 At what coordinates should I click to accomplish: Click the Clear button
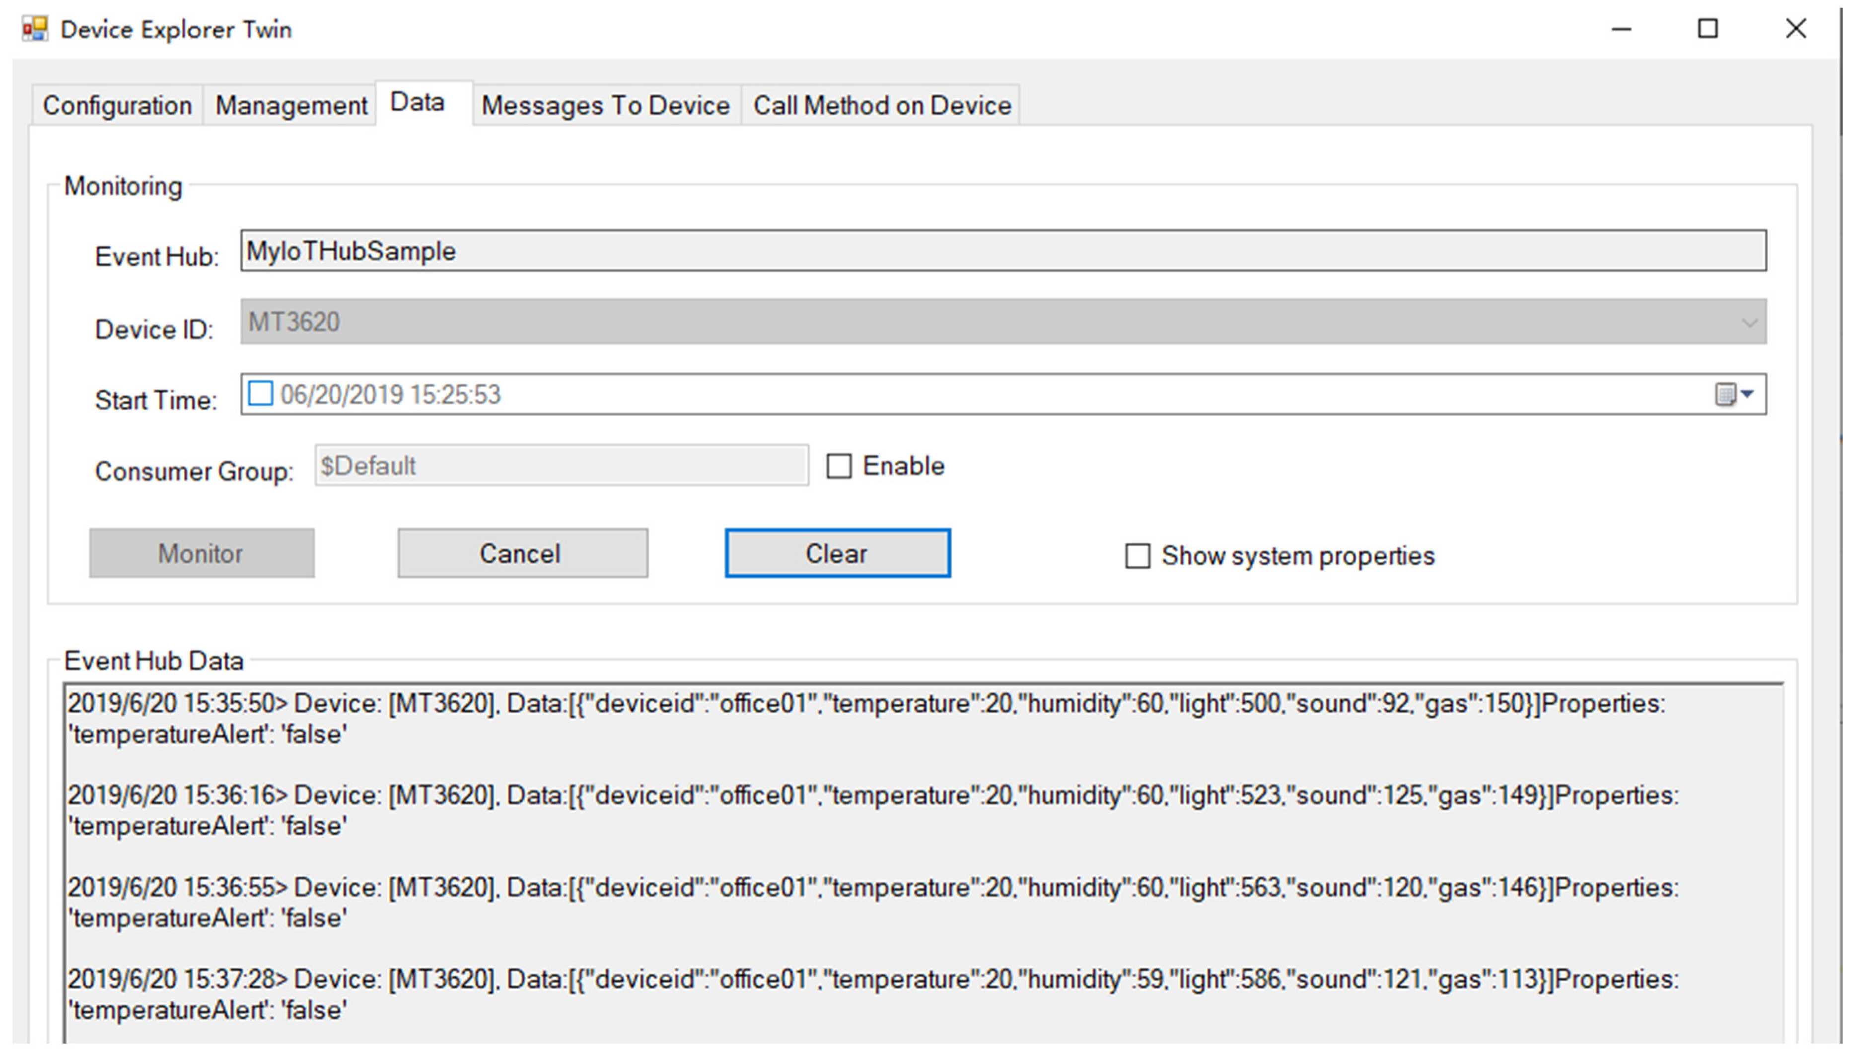tap(837, 554)
